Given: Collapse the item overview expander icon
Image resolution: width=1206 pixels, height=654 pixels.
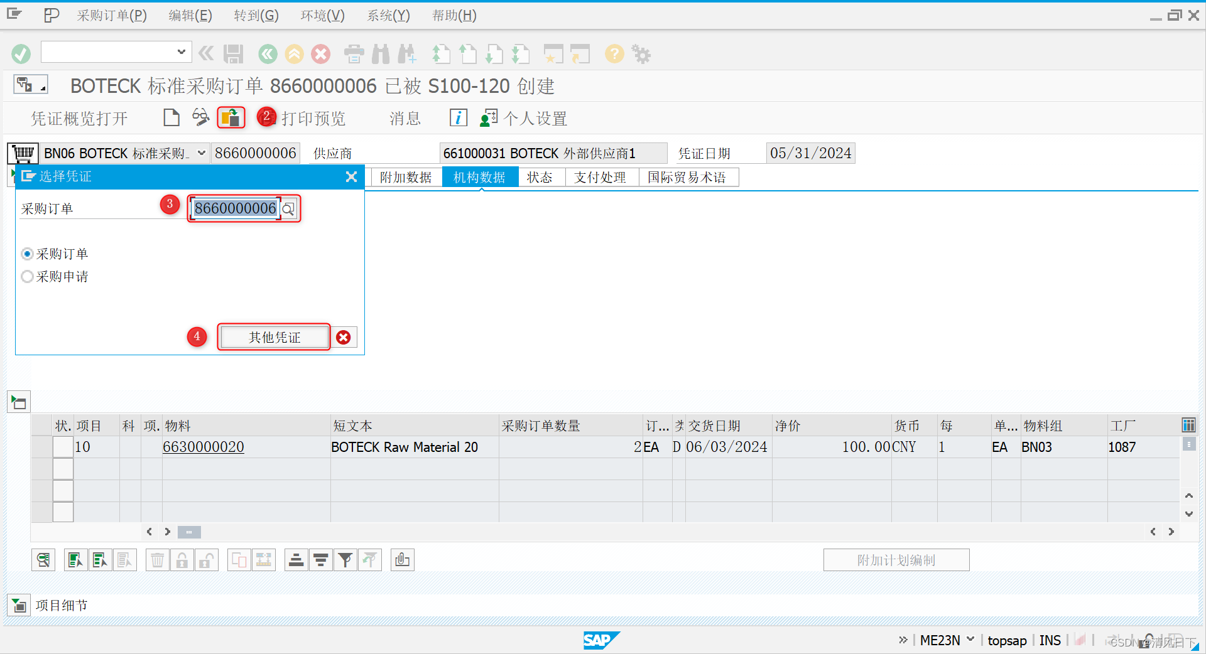Looking at the screenshot, I should [x=19, y=402].
